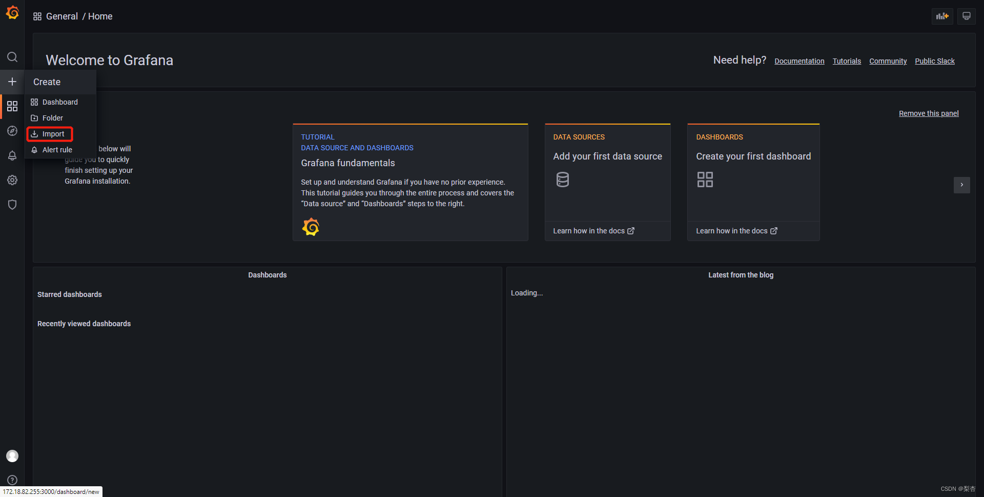Click the General breadcrumb

point(62,16)
